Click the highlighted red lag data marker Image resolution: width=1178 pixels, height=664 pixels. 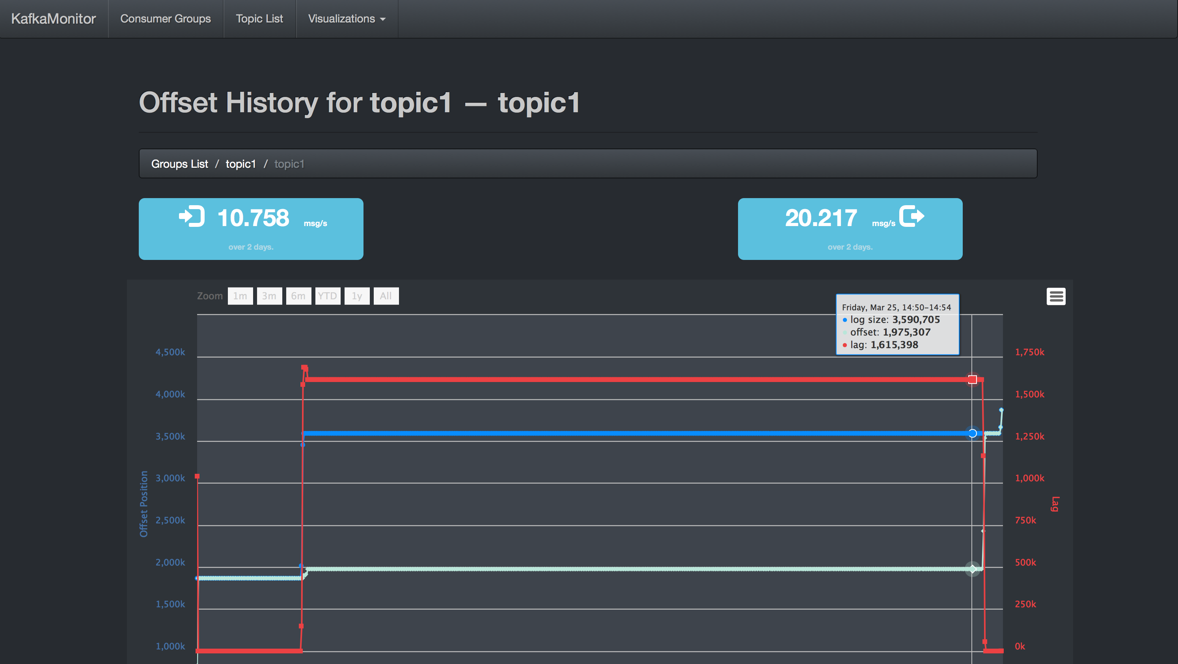972,380
